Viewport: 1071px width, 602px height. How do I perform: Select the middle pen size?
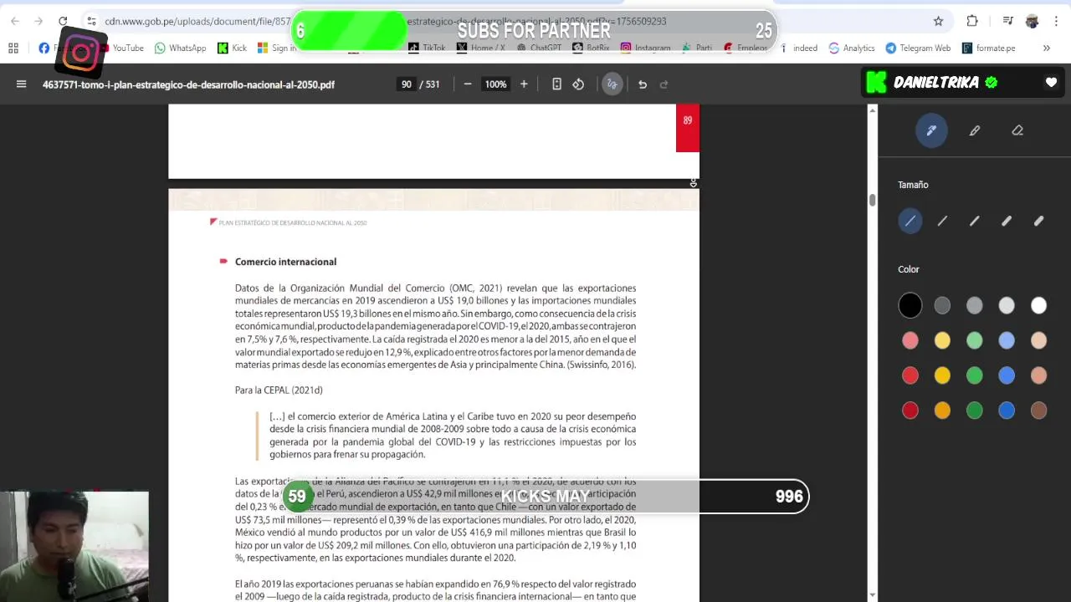point(974,221)
